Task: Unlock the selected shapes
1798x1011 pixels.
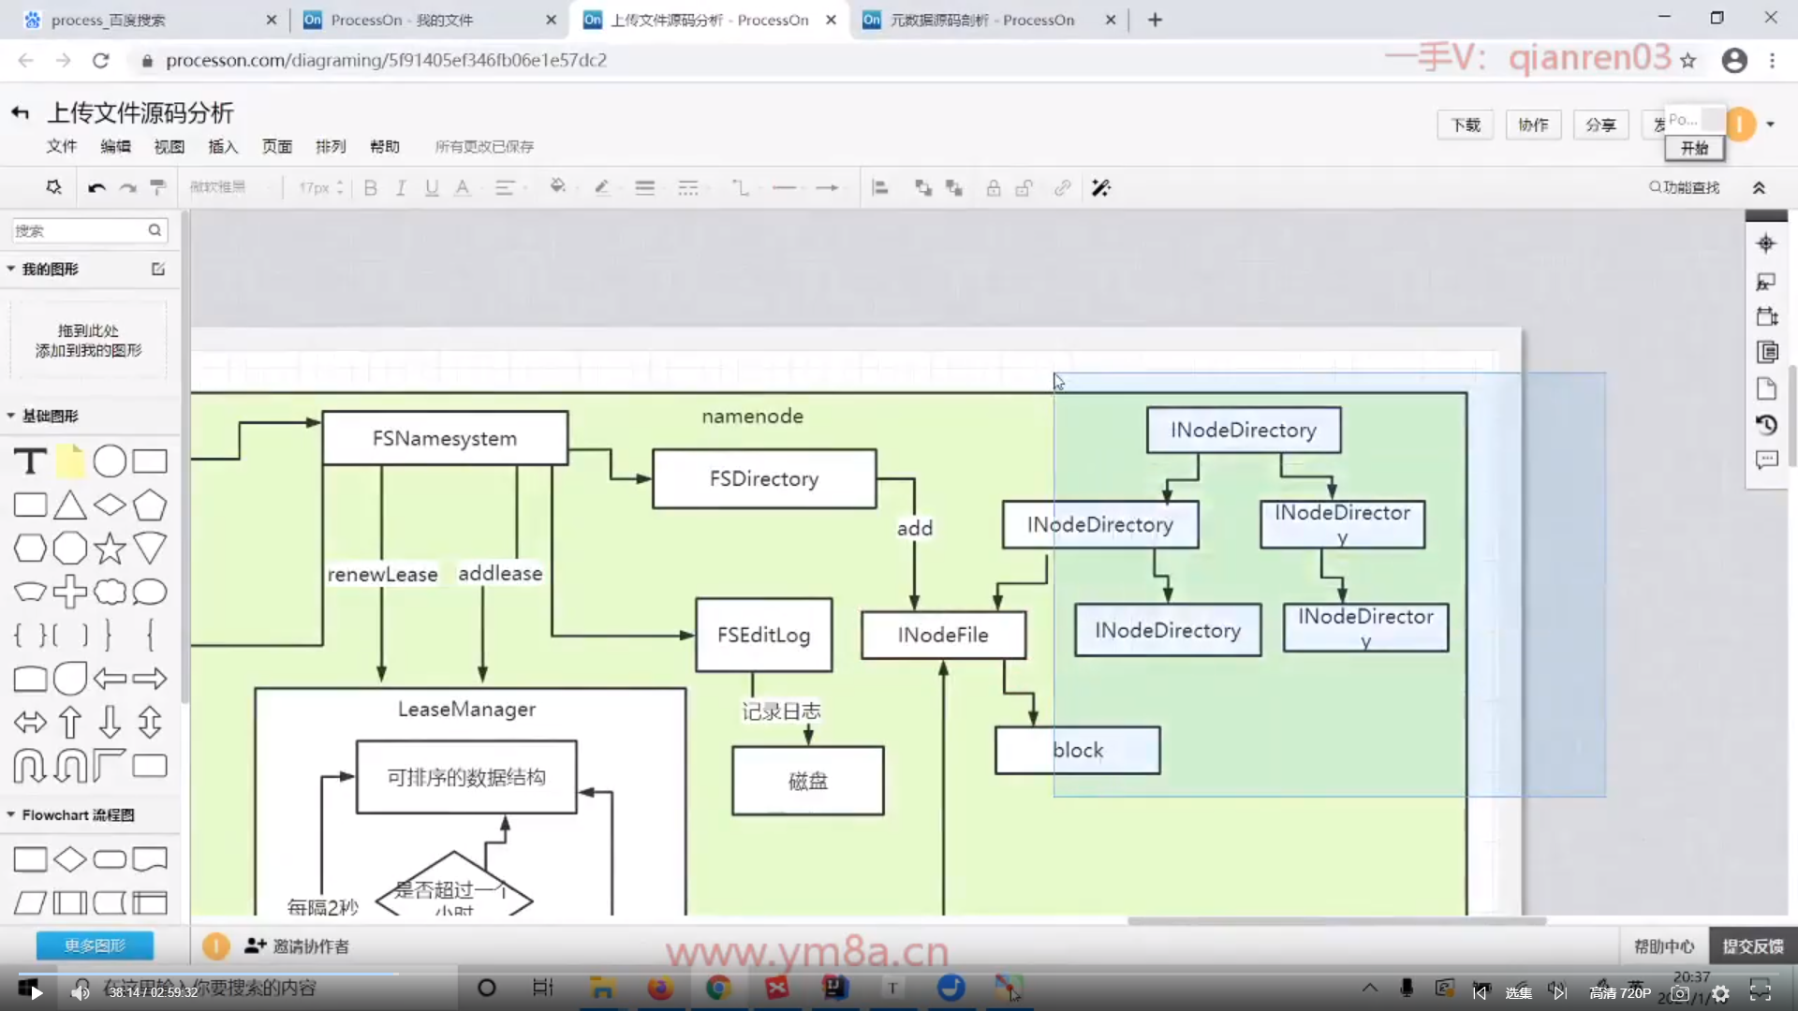Action: click(1024, 188)
